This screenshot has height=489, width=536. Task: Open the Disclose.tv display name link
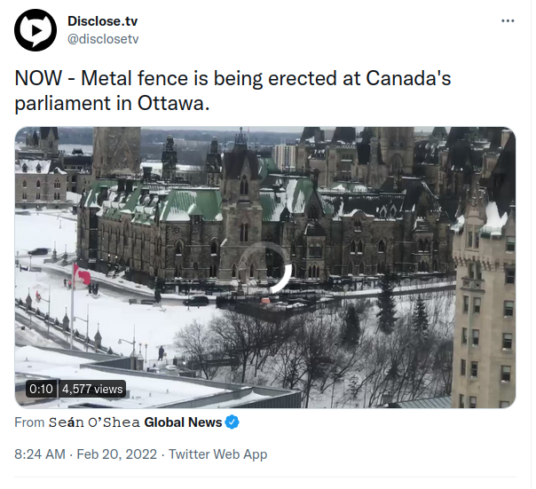[x=102, y=20]
